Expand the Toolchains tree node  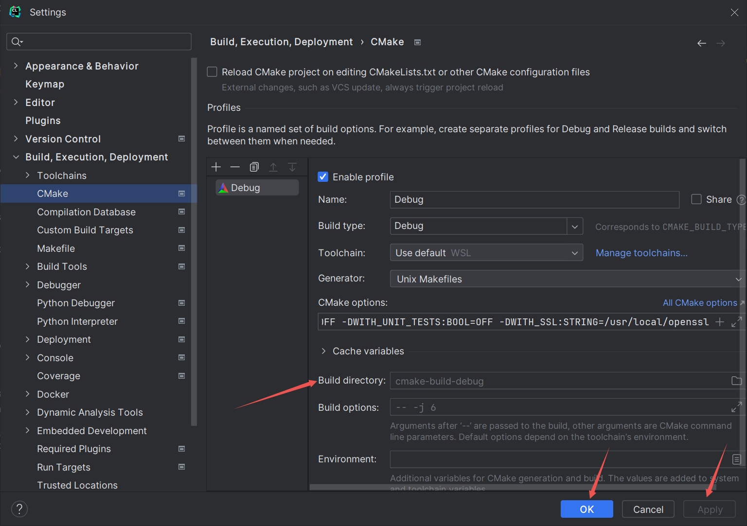coord(27,175)
